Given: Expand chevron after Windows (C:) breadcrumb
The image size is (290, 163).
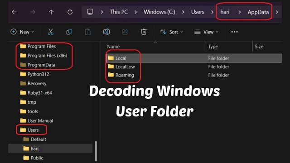Looking at the screenshot, I should coord(183,12).
